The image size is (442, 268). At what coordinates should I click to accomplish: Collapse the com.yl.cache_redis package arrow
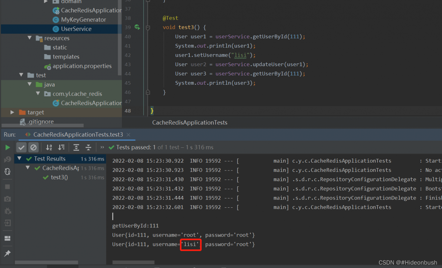(38, 94)
